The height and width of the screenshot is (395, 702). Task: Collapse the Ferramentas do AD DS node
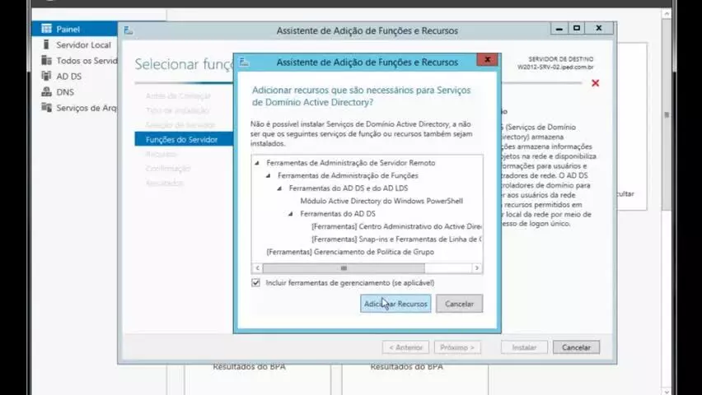point(291,214)
